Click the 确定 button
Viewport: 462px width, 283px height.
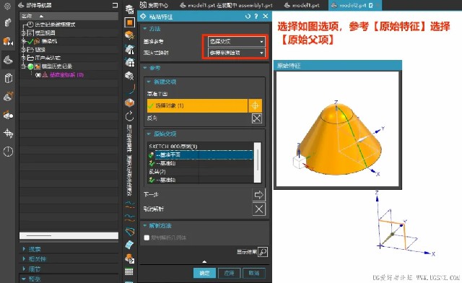click(204, 273)
